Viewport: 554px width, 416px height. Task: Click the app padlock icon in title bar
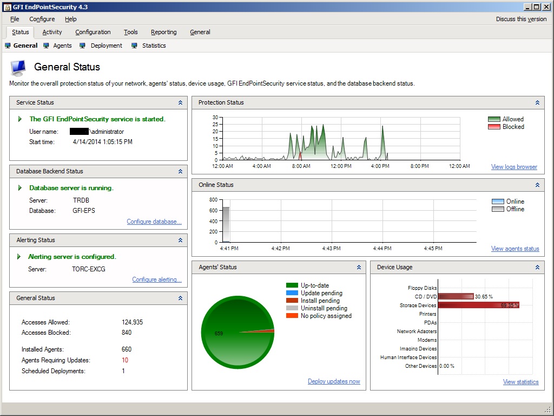point(7,6)
